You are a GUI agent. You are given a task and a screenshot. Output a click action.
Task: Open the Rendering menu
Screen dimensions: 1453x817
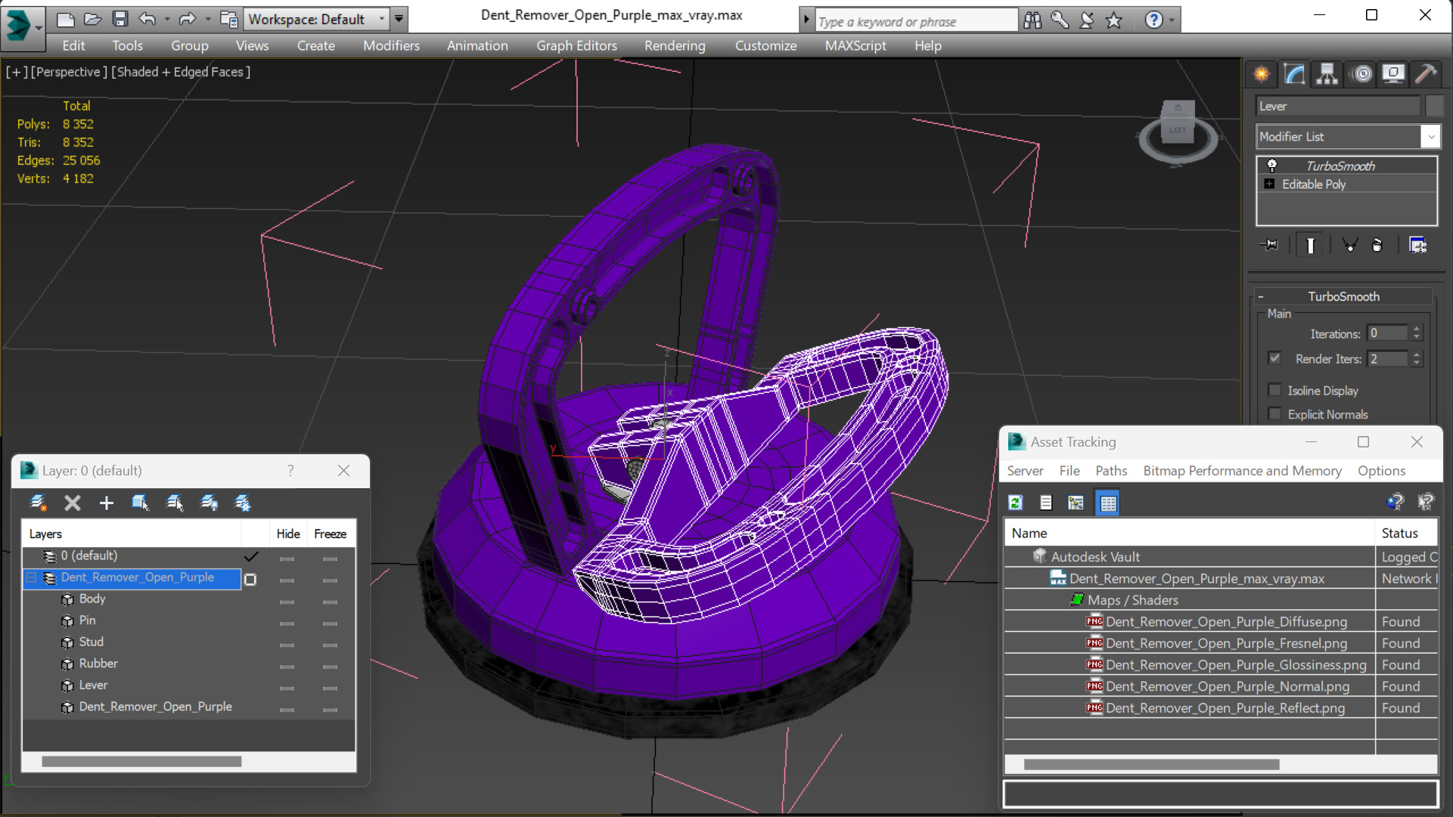point(674,45)
